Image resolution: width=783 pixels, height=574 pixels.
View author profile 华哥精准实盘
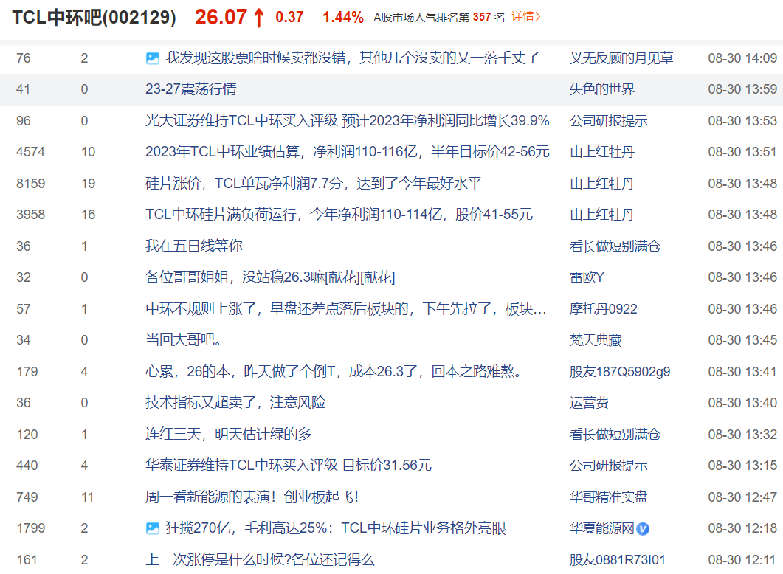pyautogui.click(x=608, y=497)
